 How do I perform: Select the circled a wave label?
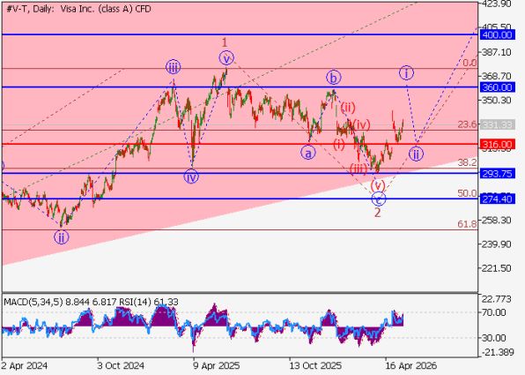pyautogui.click(x=308, y=153)
